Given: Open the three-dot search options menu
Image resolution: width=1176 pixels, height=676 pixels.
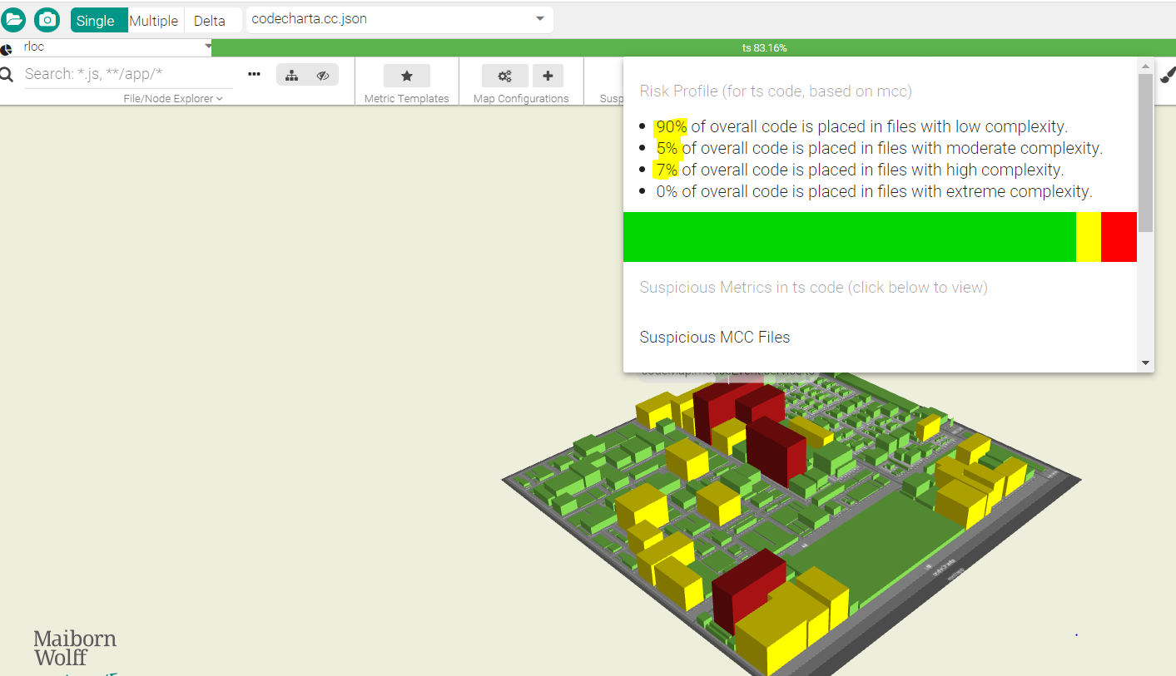Looking at the screenshot, I should pos(254,74).
